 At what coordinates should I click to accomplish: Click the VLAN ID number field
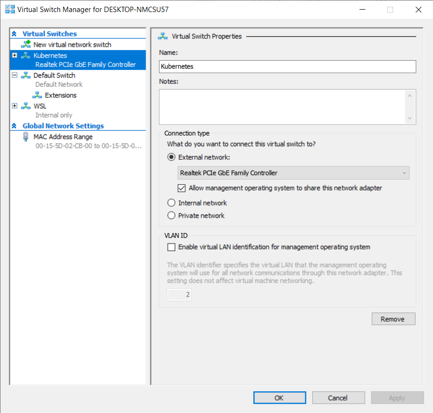[179, 295]
